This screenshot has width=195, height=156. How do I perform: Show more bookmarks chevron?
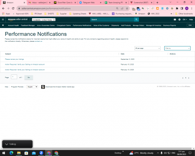[171, 14]
